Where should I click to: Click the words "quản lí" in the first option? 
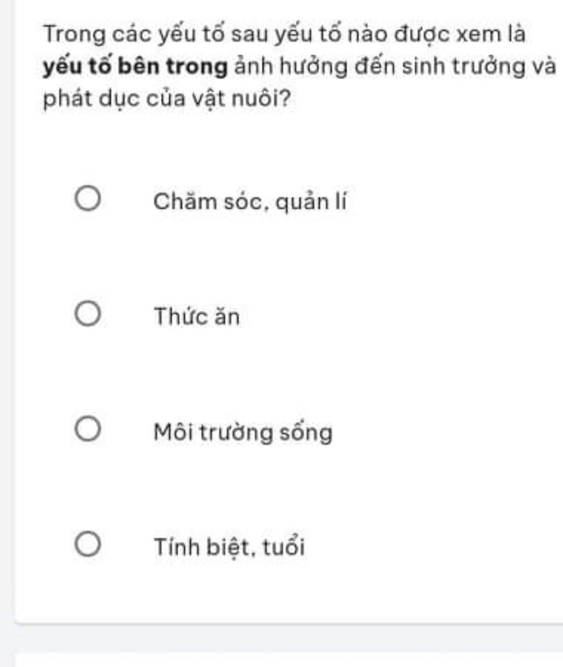click(311, 202)
